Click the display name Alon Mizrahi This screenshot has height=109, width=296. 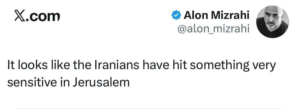[216, 15]
